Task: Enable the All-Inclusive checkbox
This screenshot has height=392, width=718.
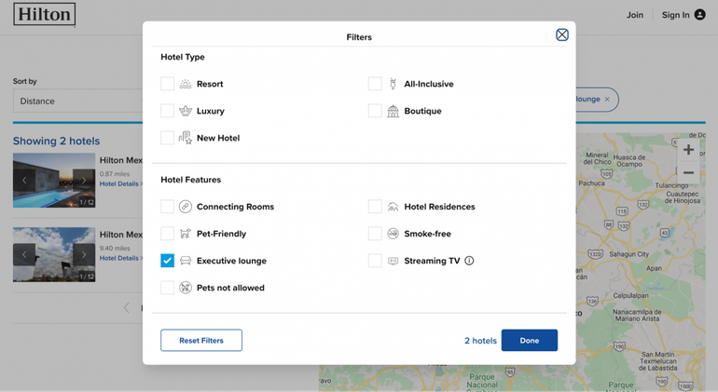Action: [x=375, y=84]
